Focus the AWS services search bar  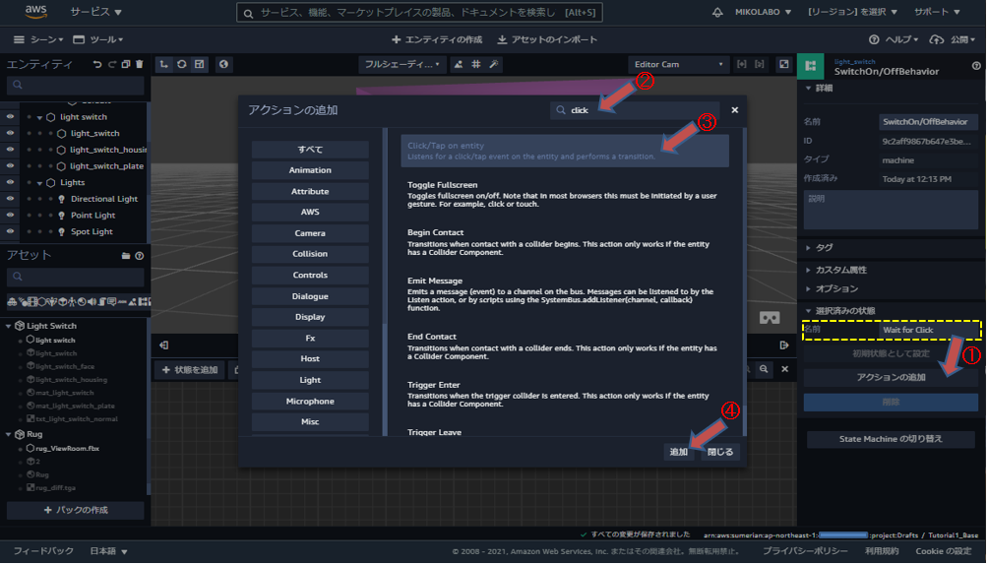419,13
